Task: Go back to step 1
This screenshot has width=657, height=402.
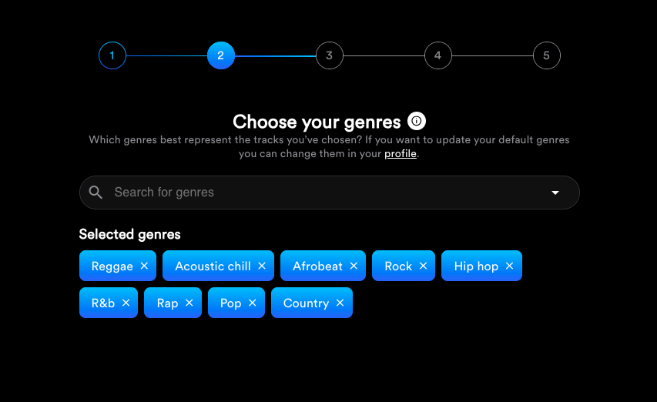Action: pyautogui.click(x=112, y=55)
